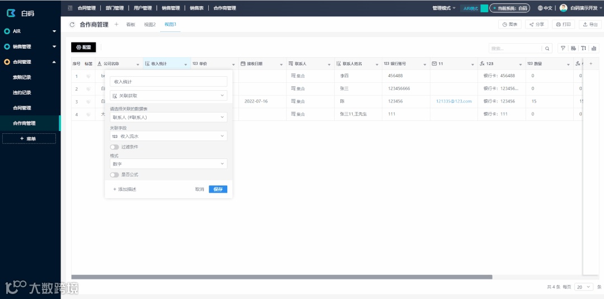
Task: Click 取消 to cancel editing
Action: [x=199, y=189]
